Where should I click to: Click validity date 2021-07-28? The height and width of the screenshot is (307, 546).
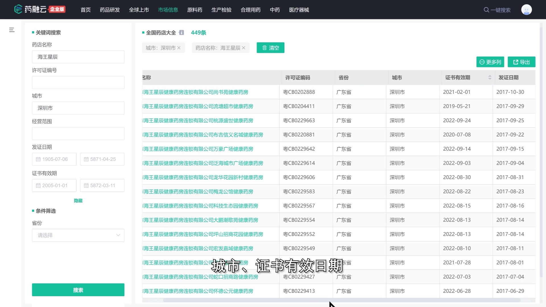click(x=457, y=263)
